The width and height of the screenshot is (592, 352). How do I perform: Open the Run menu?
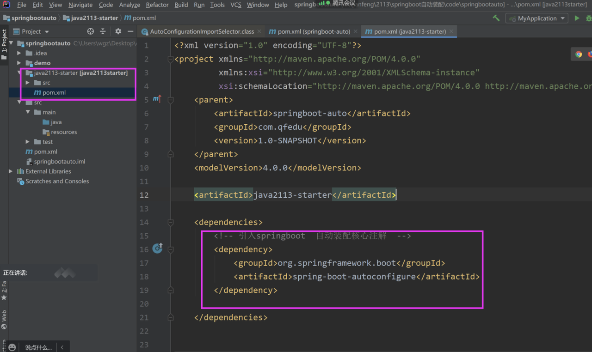[x=199, y=5]
